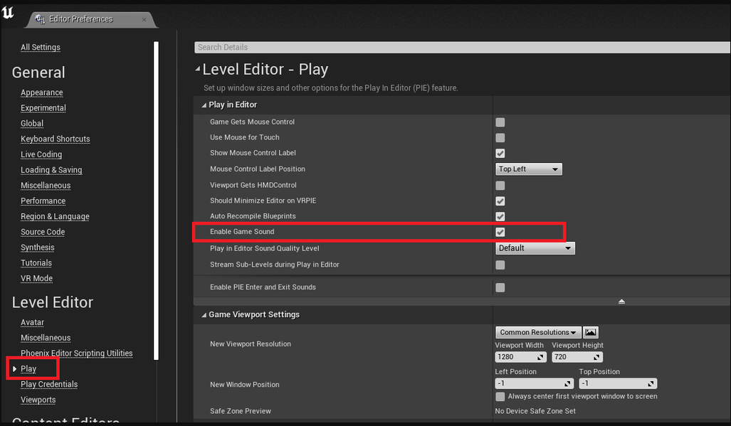Toggle Viewport Gets HMDControl checkbox
The width and height of the screenshot is (731, 426).
pyautogui.click(x=500, y=186)
